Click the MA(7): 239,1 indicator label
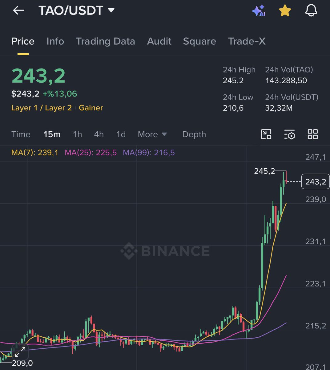Screen dimensions: 330x370 coord(35,153)
